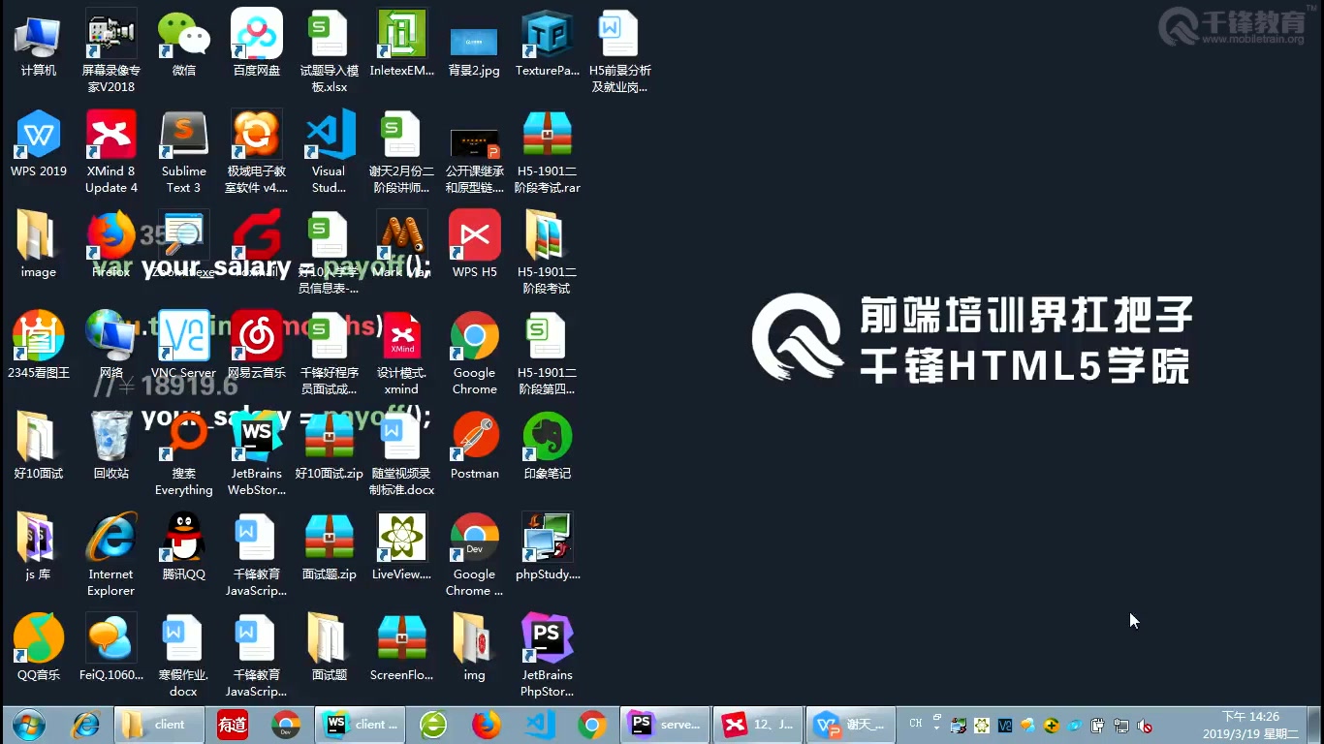Screen dimensions: 1324x744
Task: Switch to the client folder taskbar window
Action: pos(160,725)
